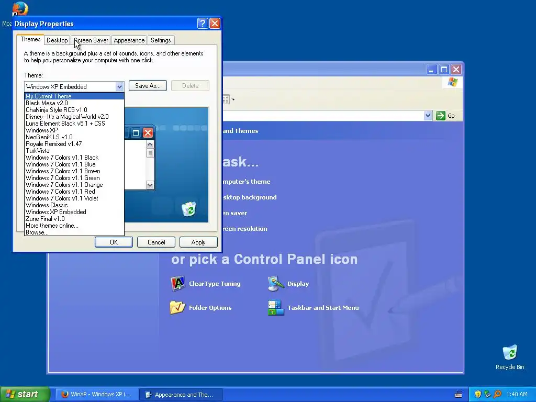Screen dimensions: 536x402
Task: Click the Apply button
Action: 198,242
